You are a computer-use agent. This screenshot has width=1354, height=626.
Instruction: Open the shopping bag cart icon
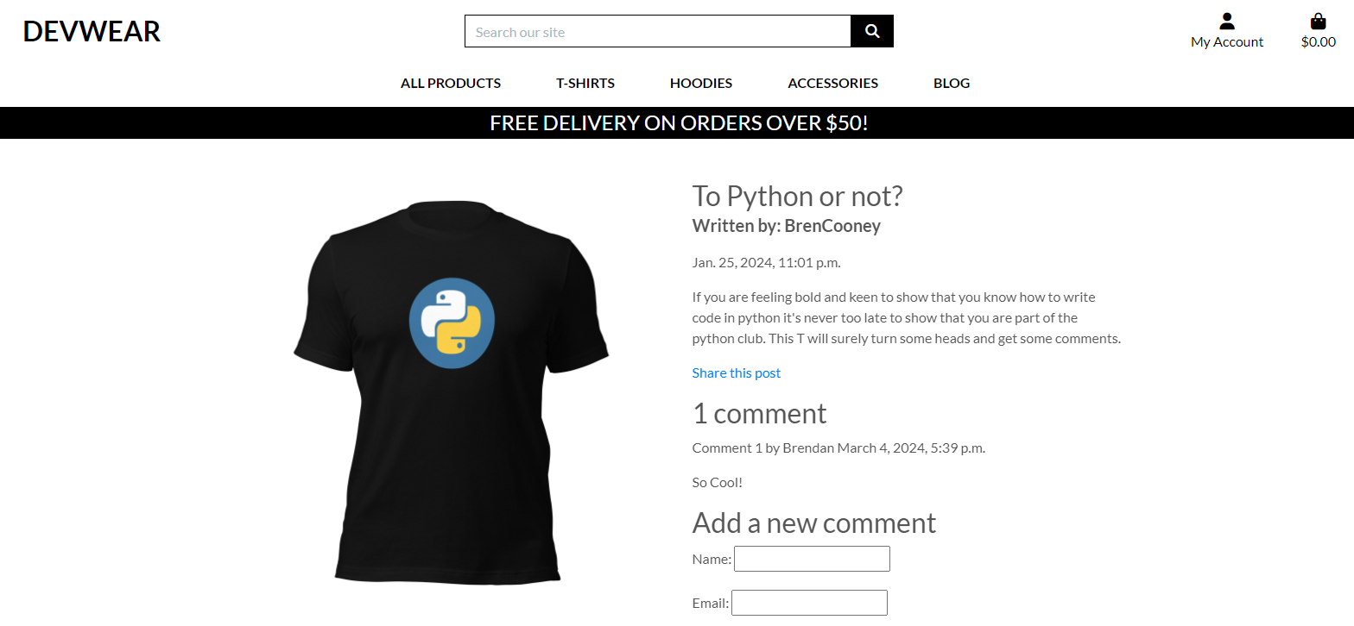coord(1318,21)
